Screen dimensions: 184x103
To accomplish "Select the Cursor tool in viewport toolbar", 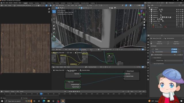I will (54, 15).
